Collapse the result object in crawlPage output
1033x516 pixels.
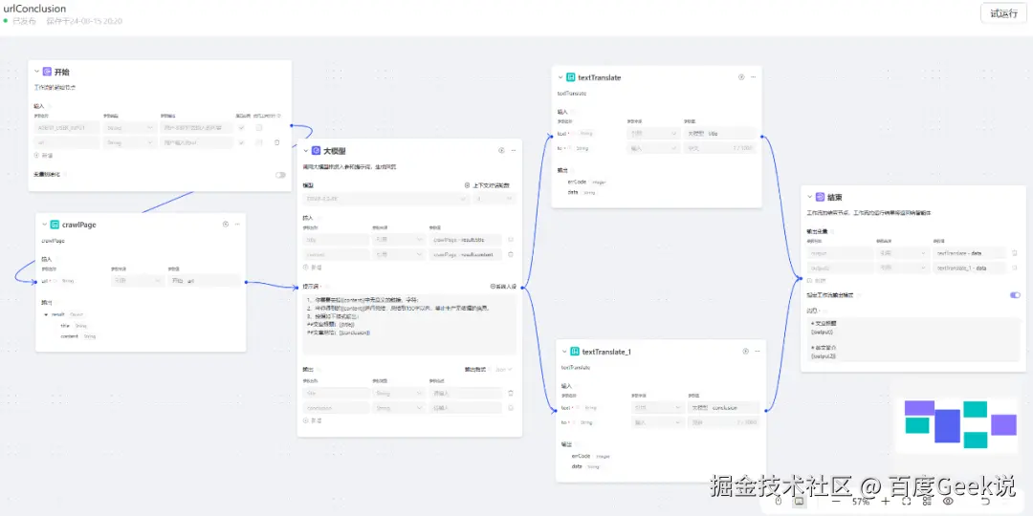point(46,314)
